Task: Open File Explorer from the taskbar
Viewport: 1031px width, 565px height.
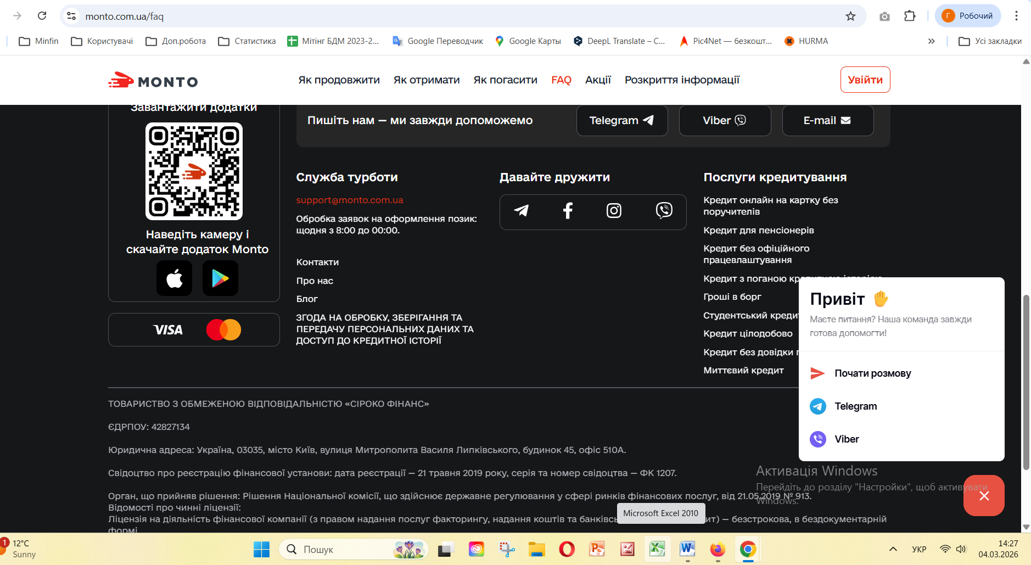Action: tap(536, 549)
